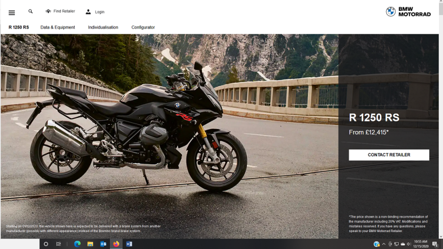Click the Contact Retailer button
Image resolution: width=443 pixels, height=249 pixels.
click(x=389, y=155)
